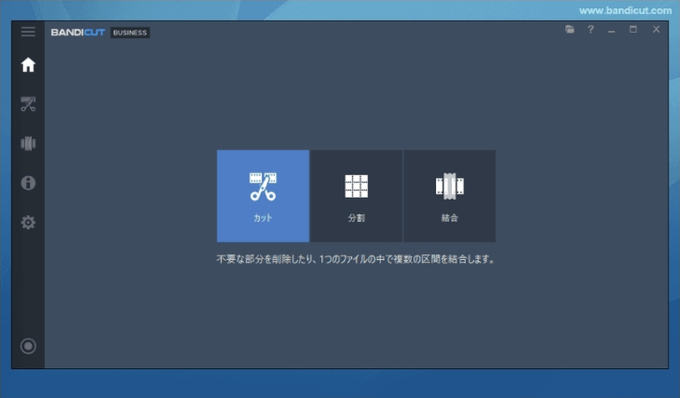Click the BUSINESS edition badge
The image size is (680, 398).
130,33
